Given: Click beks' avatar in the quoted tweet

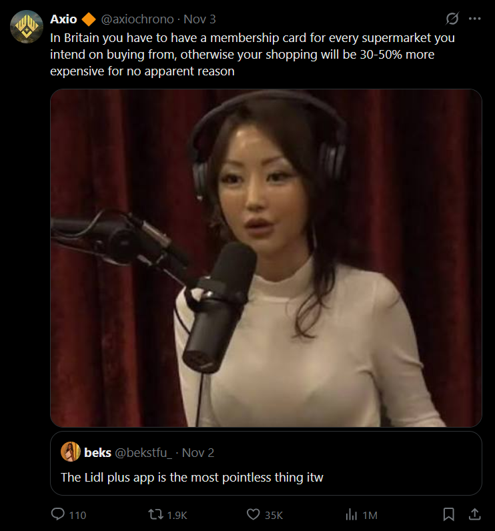Looking at the screenshot, I should pos(71,452).
